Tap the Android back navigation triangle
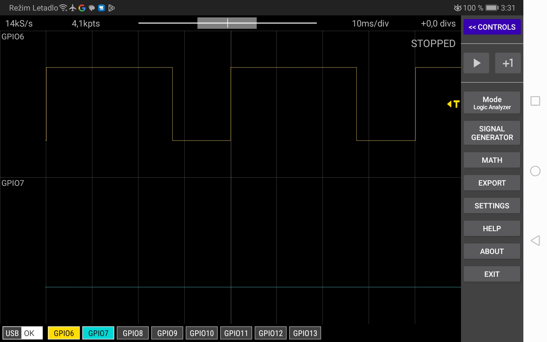This screenshot has width=547, height=342. (x=536, y=241)
